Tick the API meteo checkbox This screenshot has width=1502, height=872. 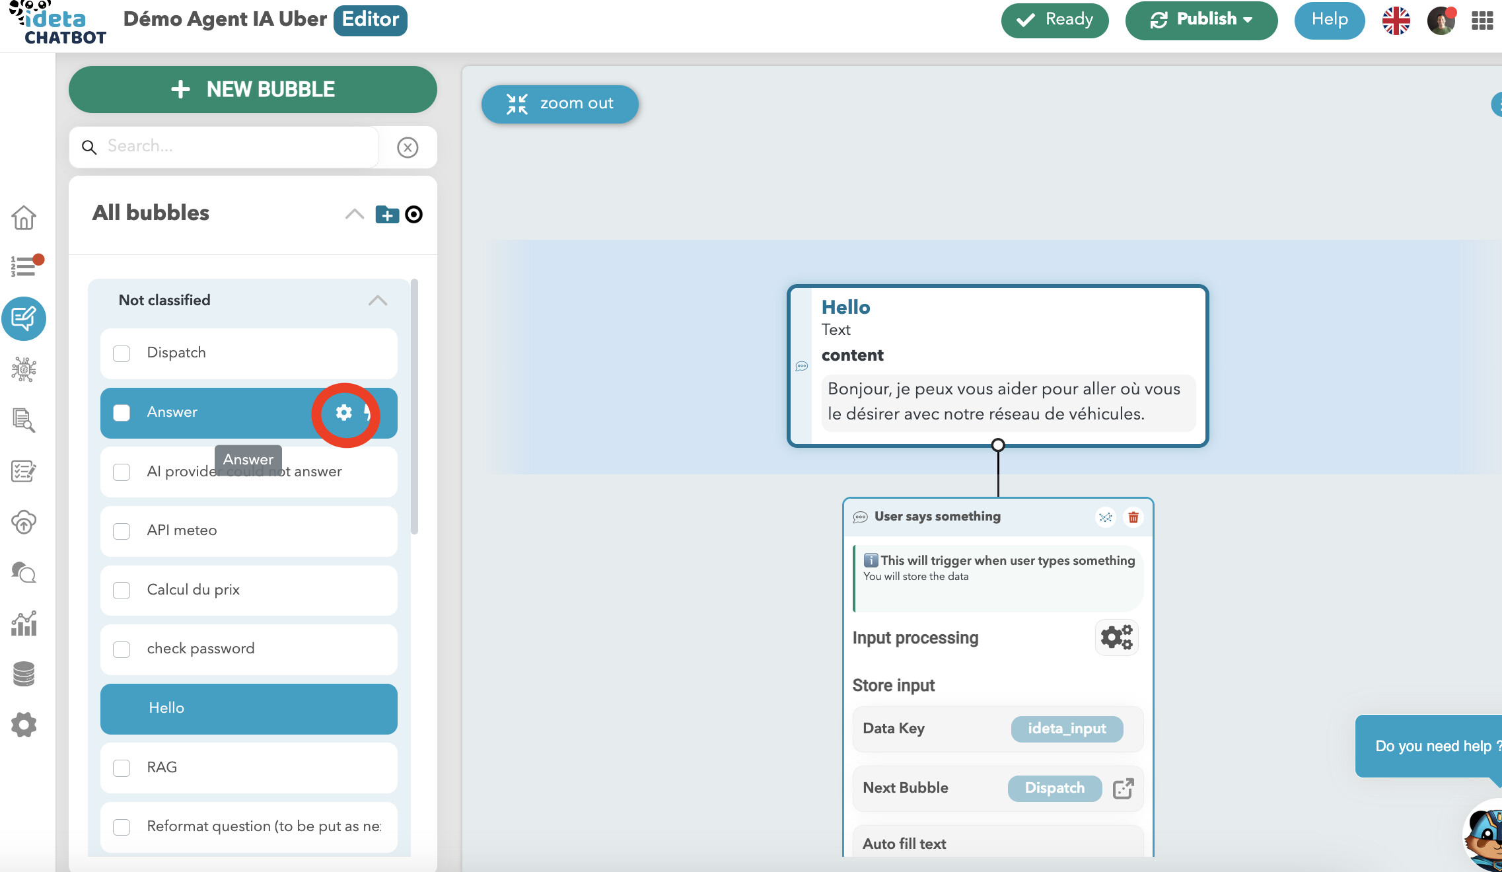[122, 531]
